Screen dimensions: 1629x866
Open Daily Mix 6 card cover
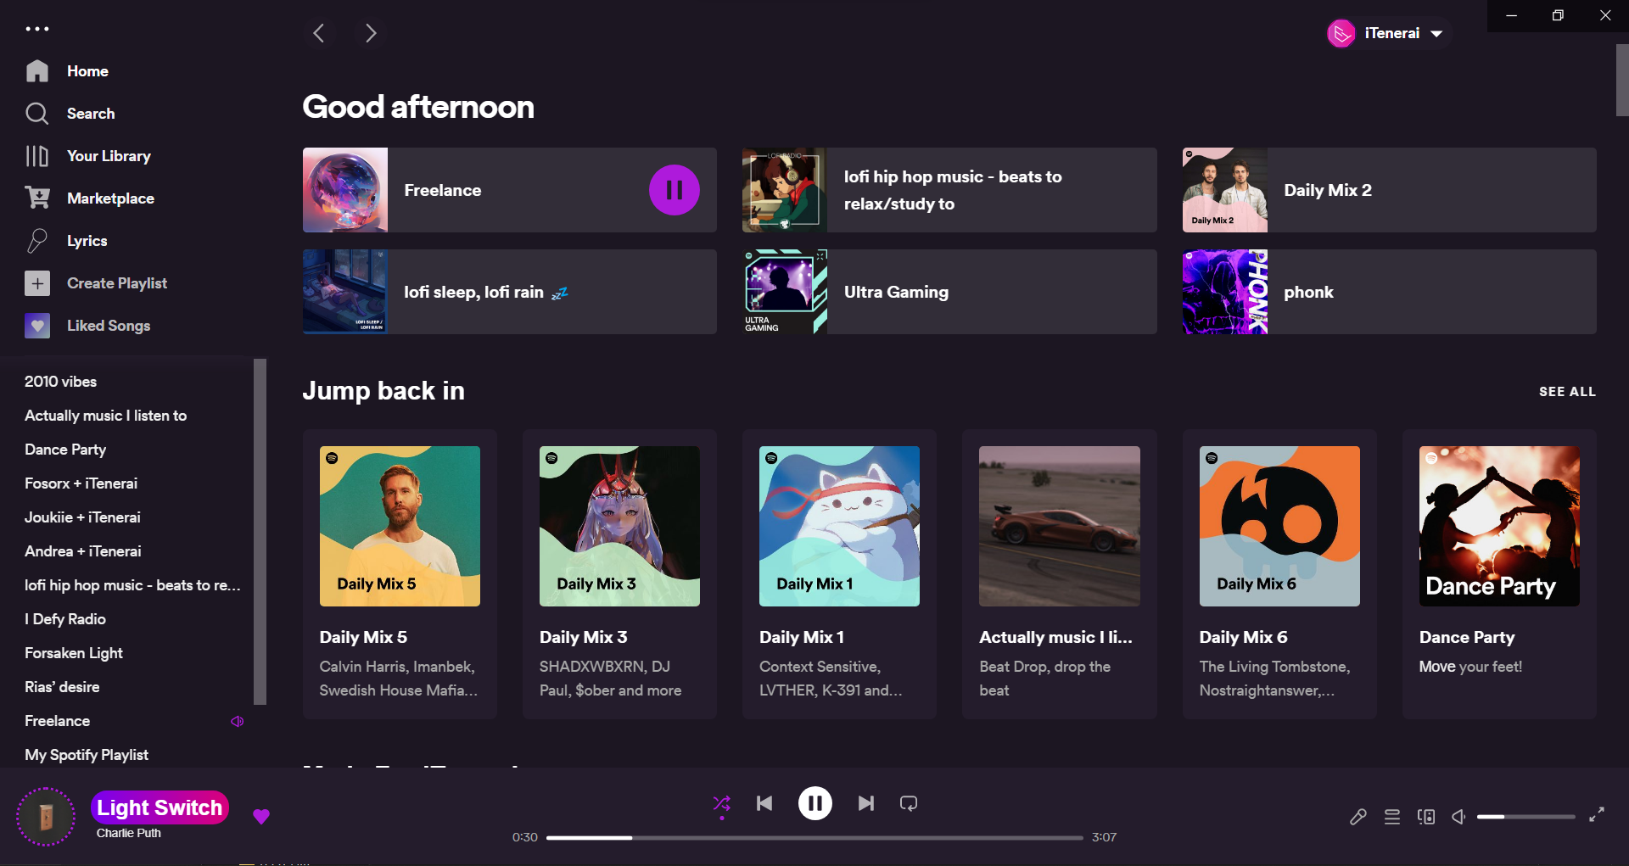tap(1279, 526)
